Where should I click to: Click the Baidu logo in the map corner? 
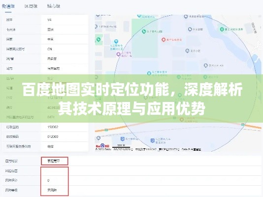click(102, 146)
